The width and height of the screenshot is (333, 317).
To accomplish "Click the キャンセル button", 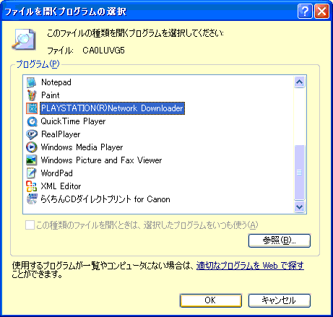I will tap(280, 300).
